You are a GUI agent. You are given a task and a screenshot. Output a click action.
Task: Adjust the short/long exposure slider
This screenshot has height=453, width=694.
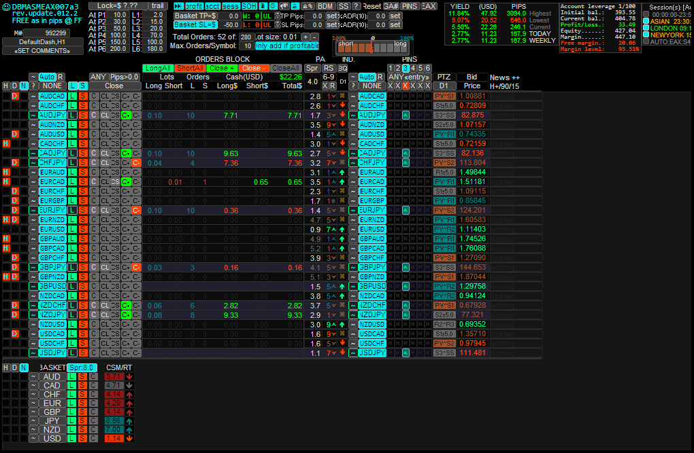[x=372, y=46]
